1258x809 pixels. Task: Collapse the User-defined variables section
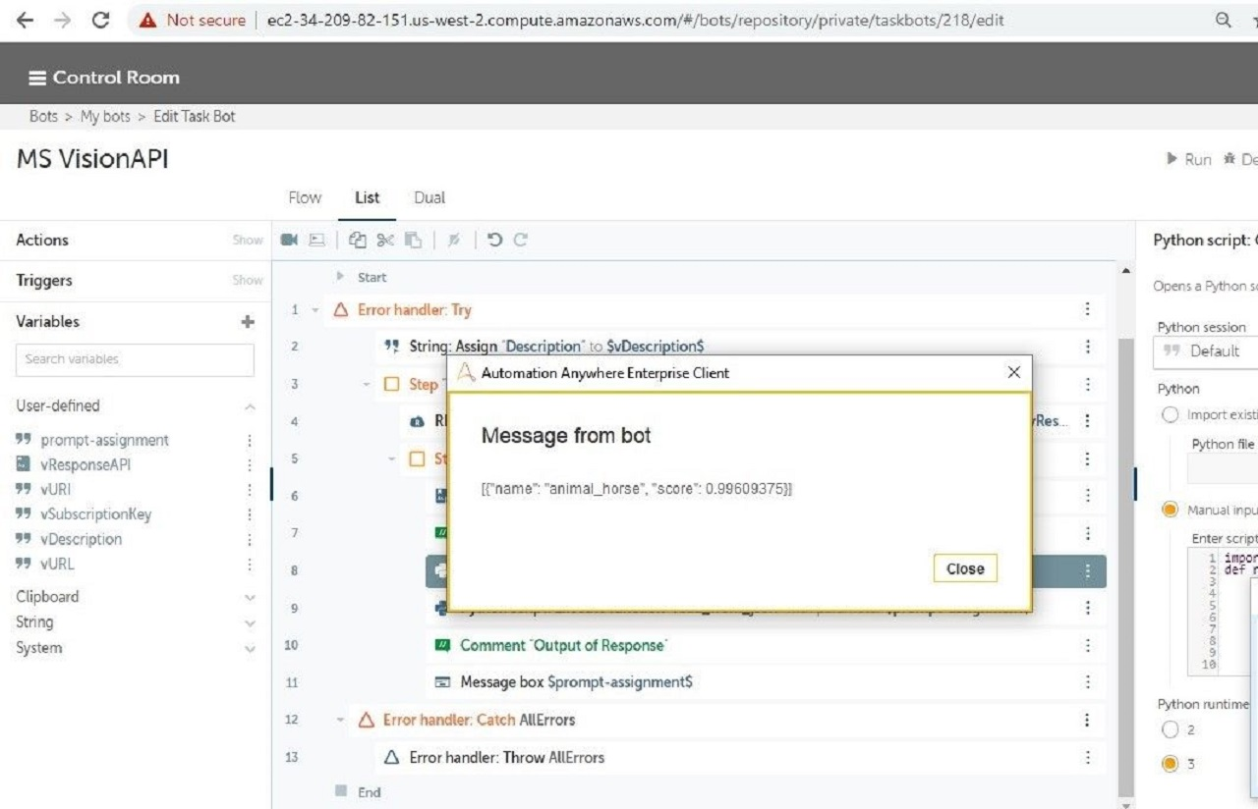point(250,406)
